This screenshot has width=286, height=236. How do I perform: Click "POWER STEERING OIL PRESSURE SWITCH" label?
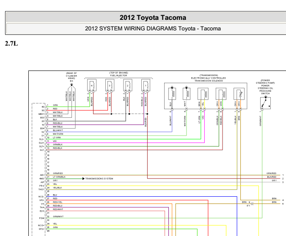265,90
